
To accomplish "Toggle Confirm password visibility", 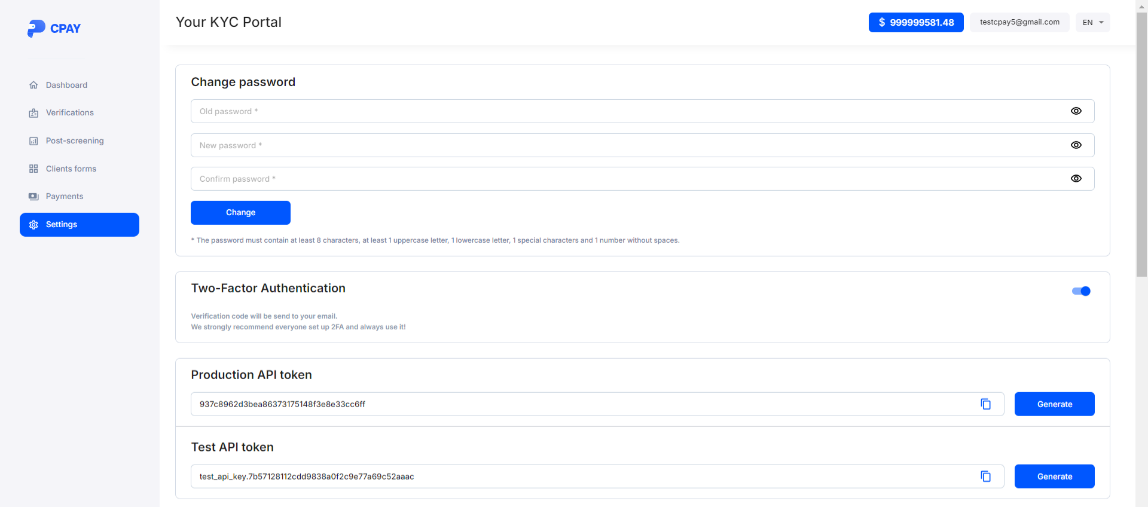I will coord(1076,179).
